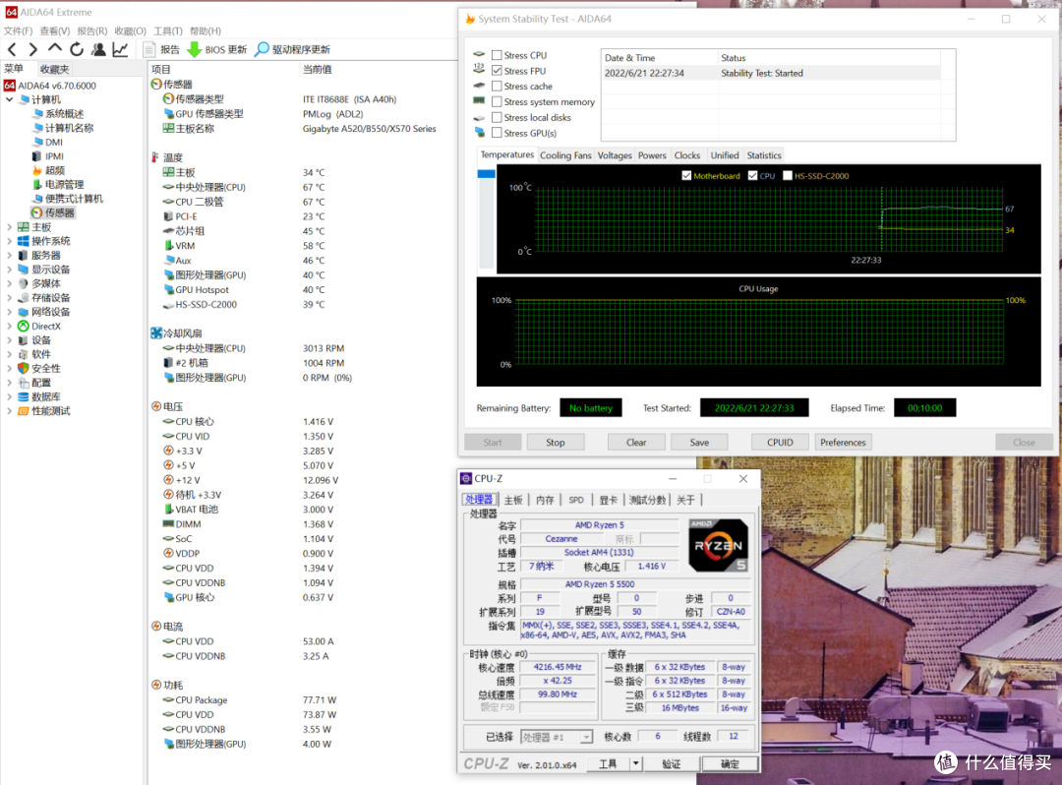Click the Stop button in Stability Test
The height and width of the screenshot is (785, 1062).
point(556,443)
